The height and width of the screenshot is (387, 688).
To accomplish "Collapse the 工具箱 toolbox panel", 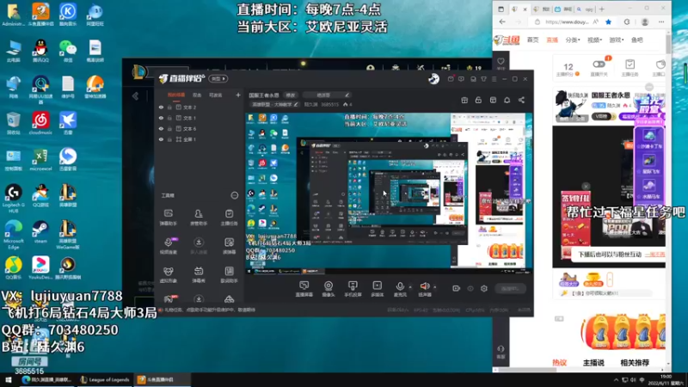I will [x=235, y=195].
